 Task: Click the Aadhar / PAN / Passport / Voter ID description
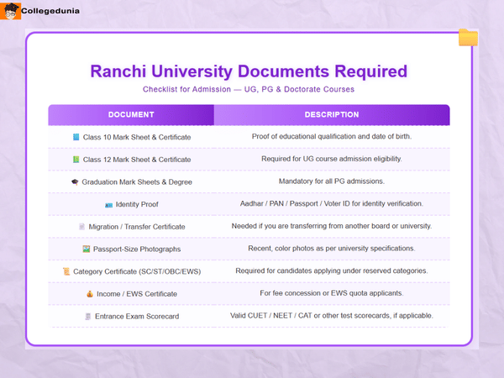coord(332,203)
